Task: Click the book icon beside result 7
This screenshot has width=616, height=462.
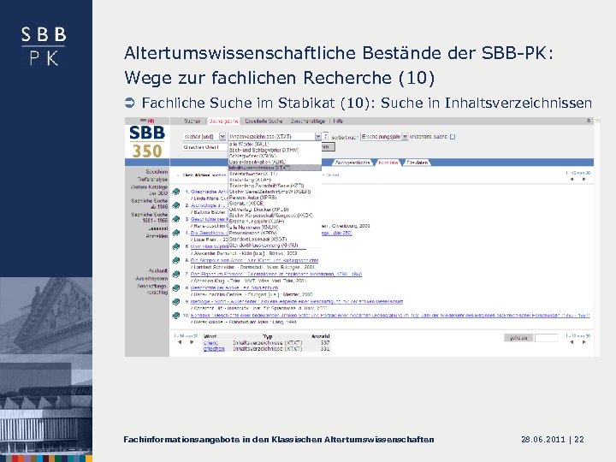Action: point(176,275)
